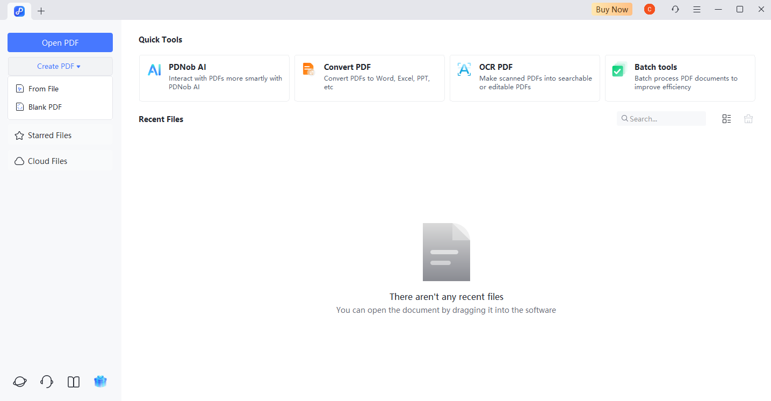The width and height of the screenshot is (771, 401).
Task: Switch Recent Files to list view
Action: pos(726,119)
